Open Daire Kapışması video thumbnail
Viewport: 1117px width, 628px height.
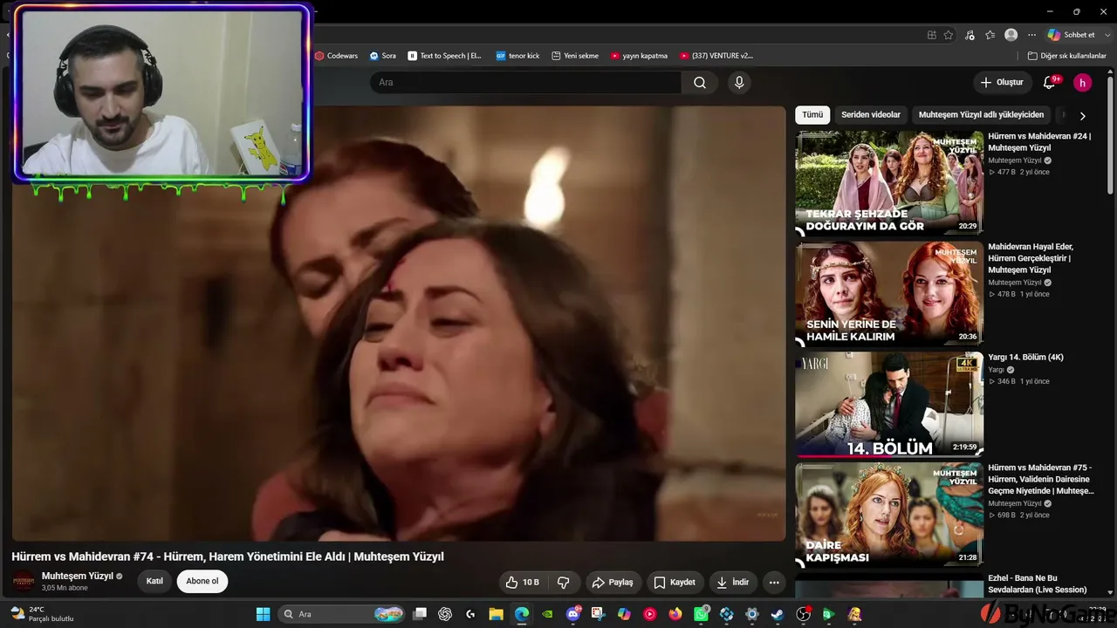889,515
